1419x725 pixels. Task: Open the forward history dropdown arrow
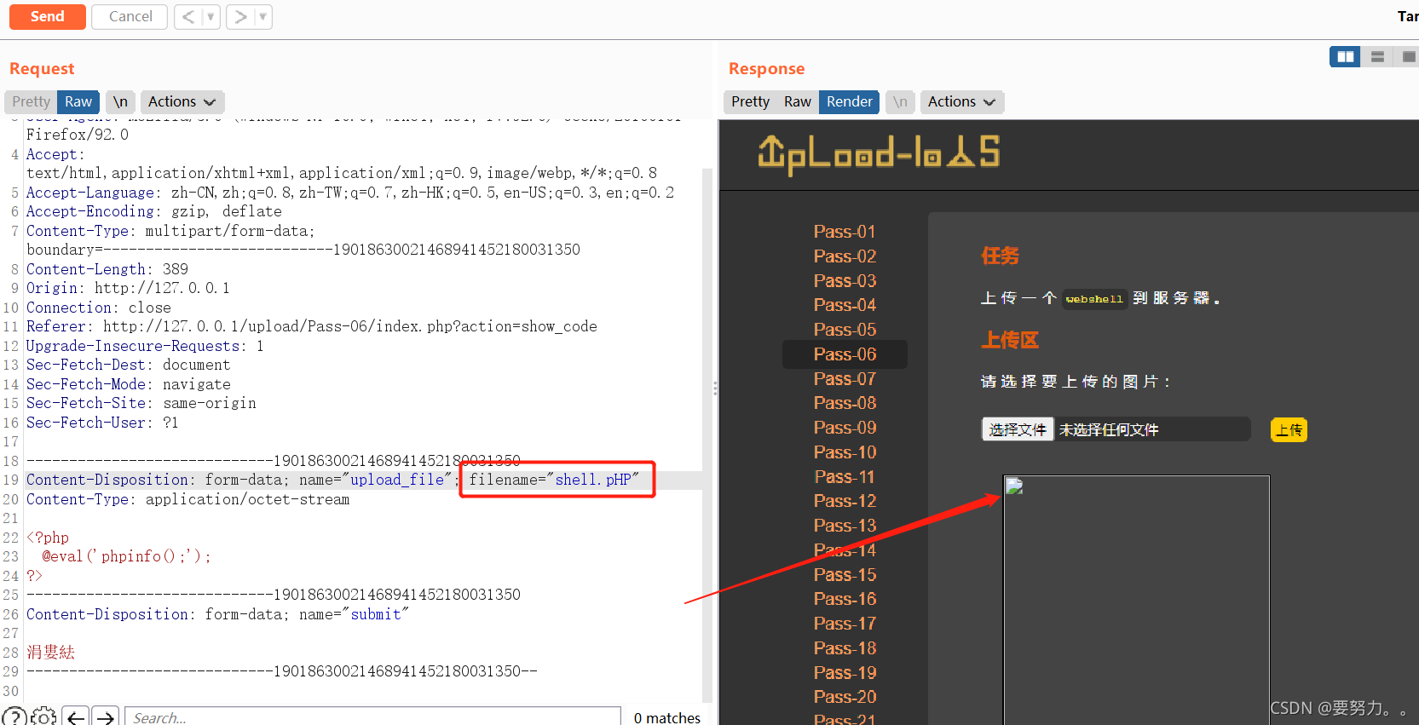[263, 16]
